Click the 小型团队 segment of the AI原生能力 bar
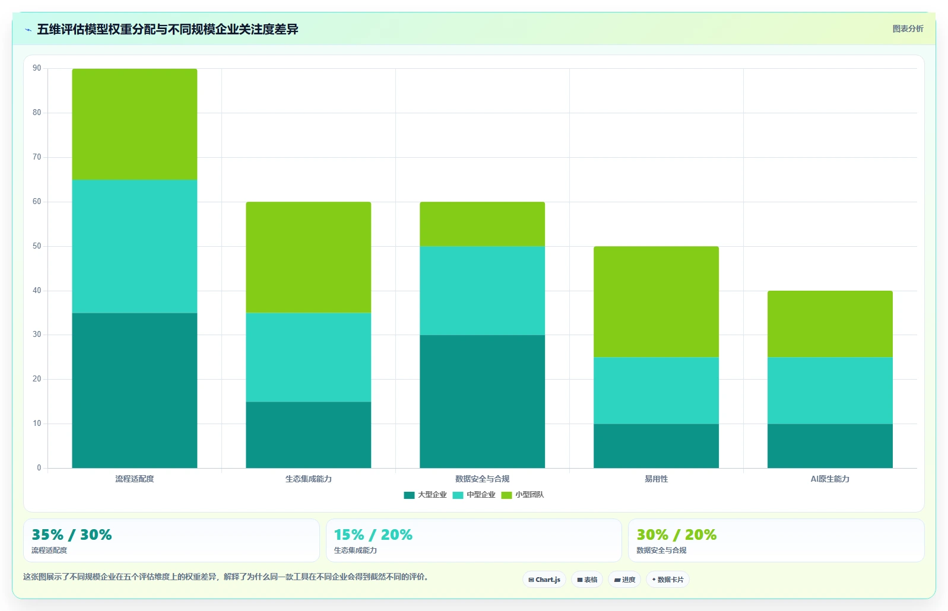 tap(830, 324)
